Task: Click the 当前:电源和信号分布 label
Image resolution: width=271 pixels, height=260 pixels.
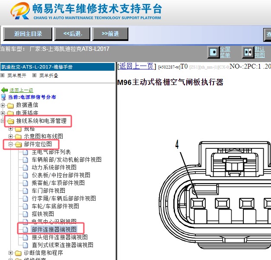Action: [x=32, y=97]
